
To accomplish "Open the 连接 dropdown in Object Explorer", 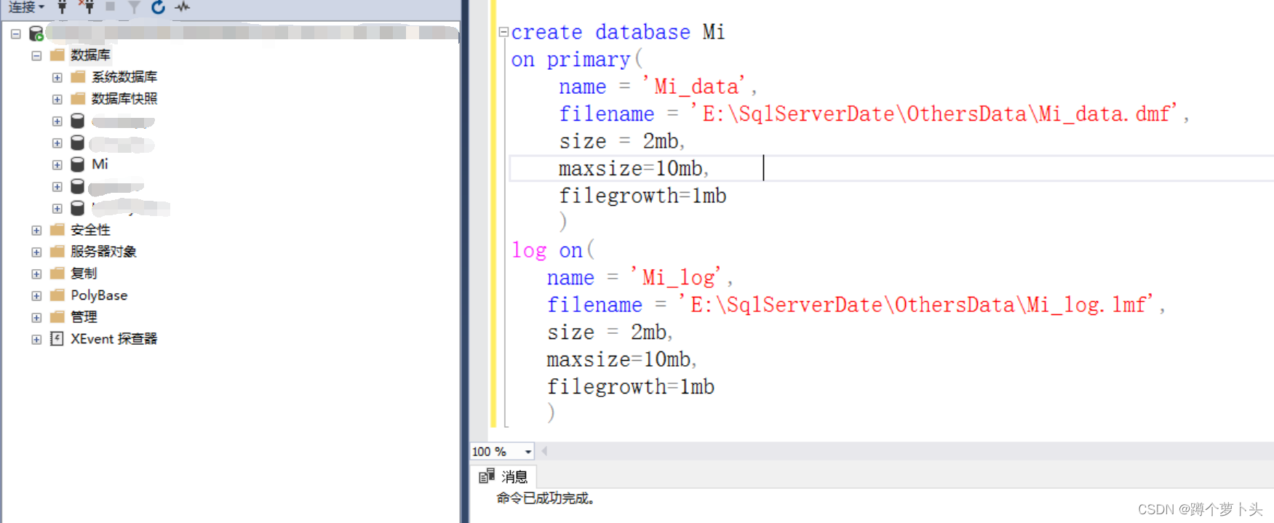I will point(26,7).
